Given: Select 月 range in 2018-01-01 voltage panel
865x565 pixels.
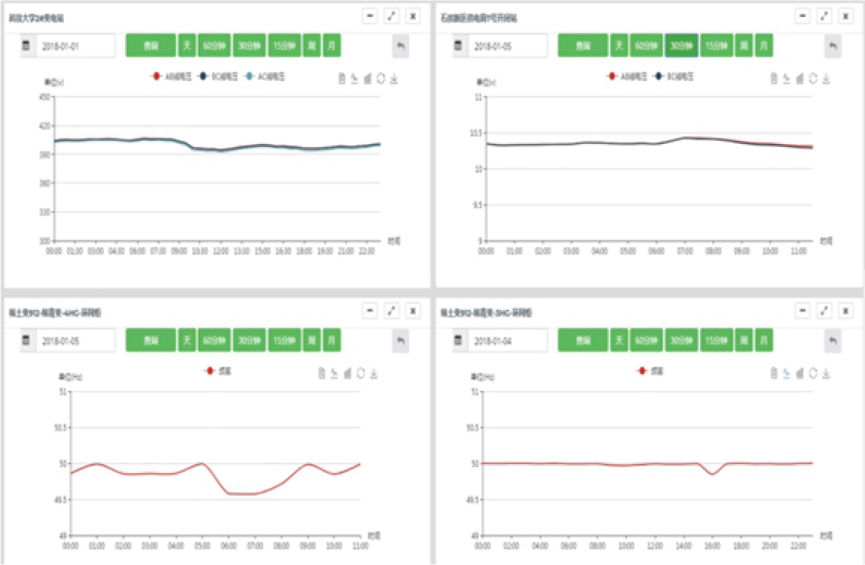Looking at the screenshot, I should 332,45.
